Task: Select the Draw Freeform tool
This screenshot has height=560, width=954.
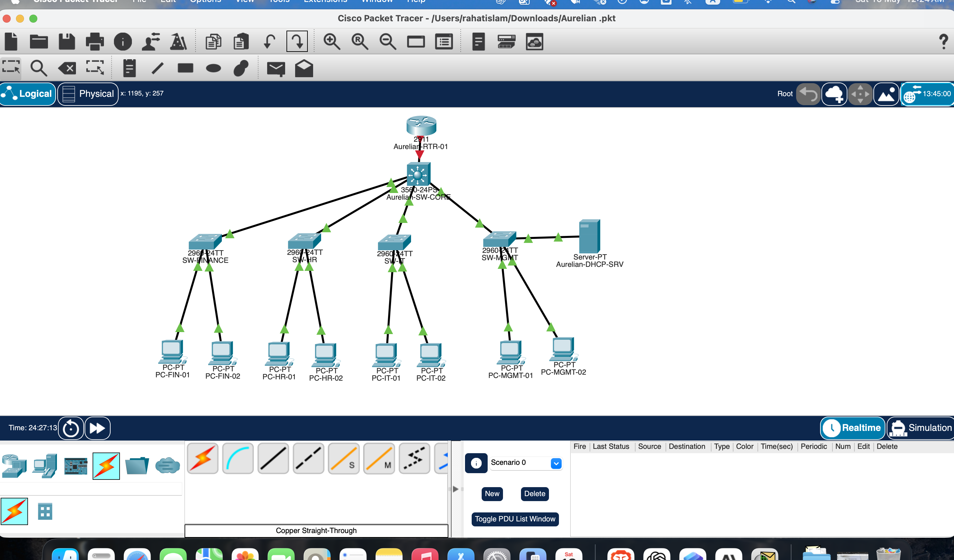Action: coord(241,69)
